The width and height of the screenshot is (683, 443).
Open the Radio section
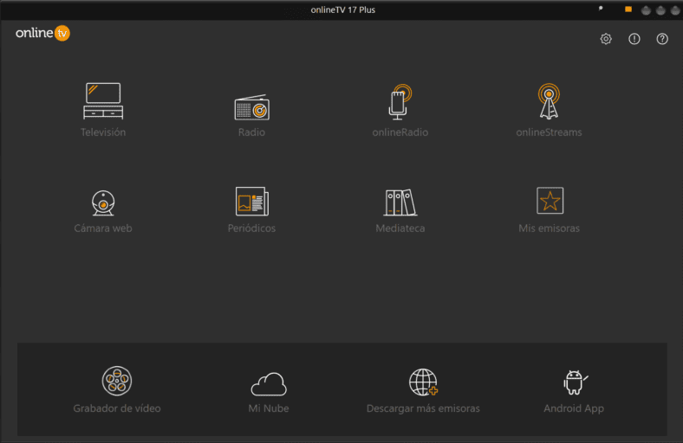(x=251, y=115)
